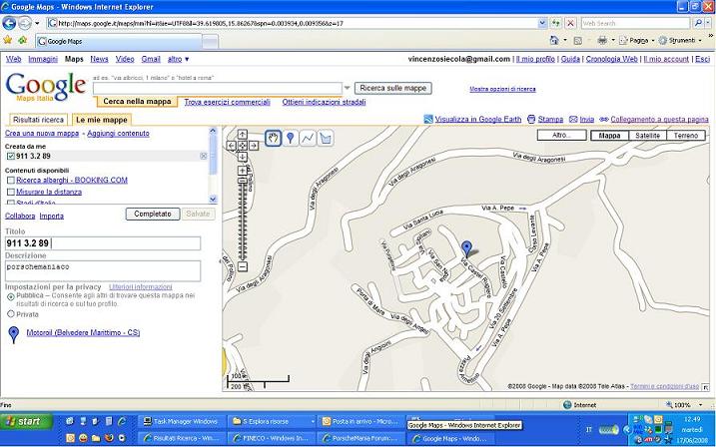Open Task Manager Windows taskbar button
Image resolution: width=716 pixels, height=447 pixels.
tap(181, 421)
